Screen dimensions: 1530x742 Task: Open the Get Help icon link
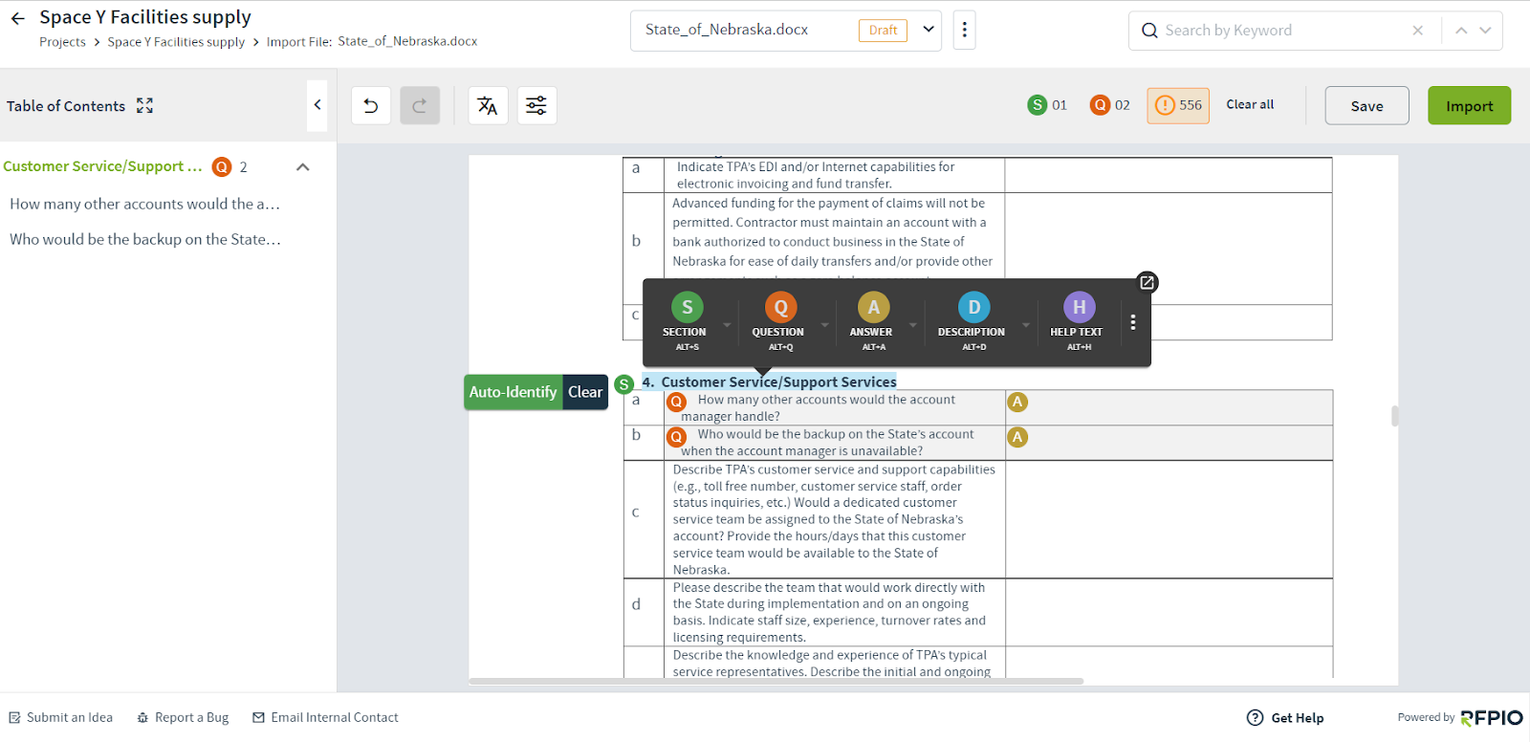coord(1256,718)
